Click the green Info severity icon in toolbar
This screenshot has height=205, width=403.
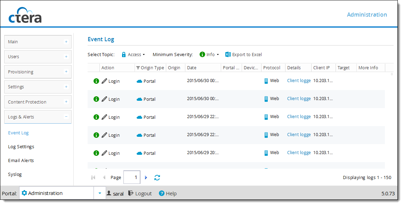[x=202, y=54]
